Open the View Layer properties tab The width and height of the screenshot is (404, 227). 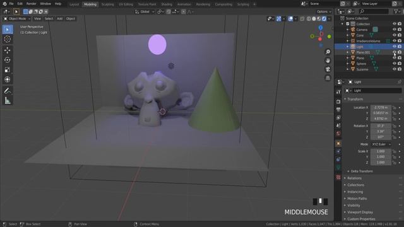tap(338, 118)
